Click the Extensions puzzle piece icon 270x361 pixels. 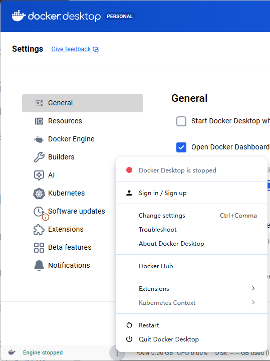coord(39,229)
